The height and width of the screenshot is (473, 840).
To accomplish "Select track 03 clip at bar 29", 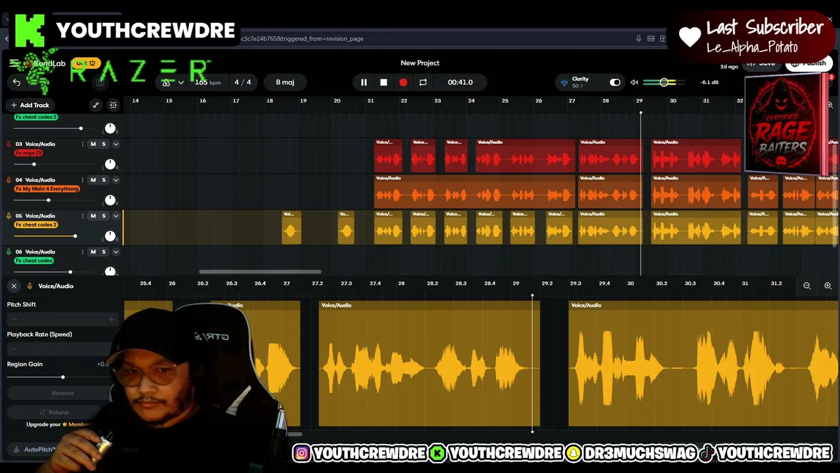I will [609, 156].
